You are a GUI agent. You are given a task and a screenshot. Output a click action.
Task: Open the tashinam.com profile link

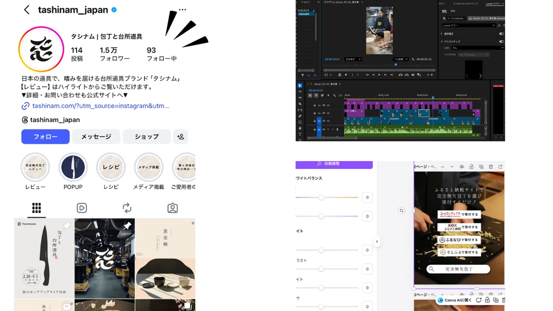[100, 106]
